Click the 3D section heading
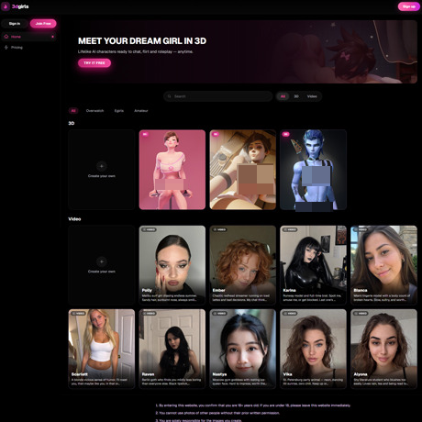The height and width of the screenshot is (422, 422). tap(72, 123)
